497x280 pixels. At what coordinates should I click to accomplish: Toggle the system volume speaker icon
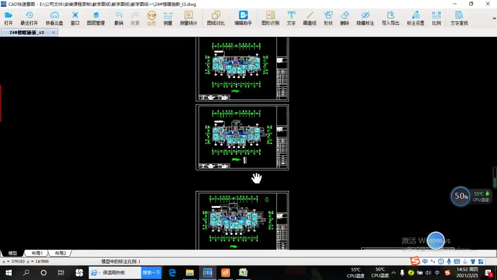428,273
